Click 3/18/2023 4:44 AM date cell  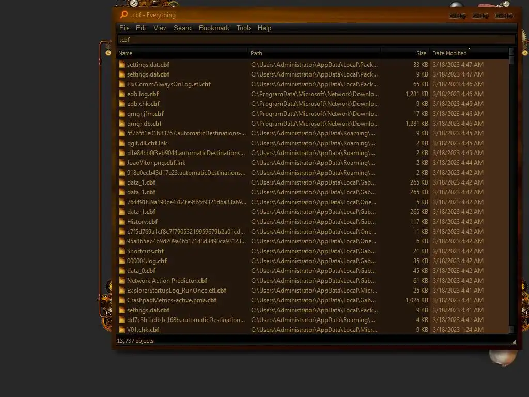click(x=458, y=163)
